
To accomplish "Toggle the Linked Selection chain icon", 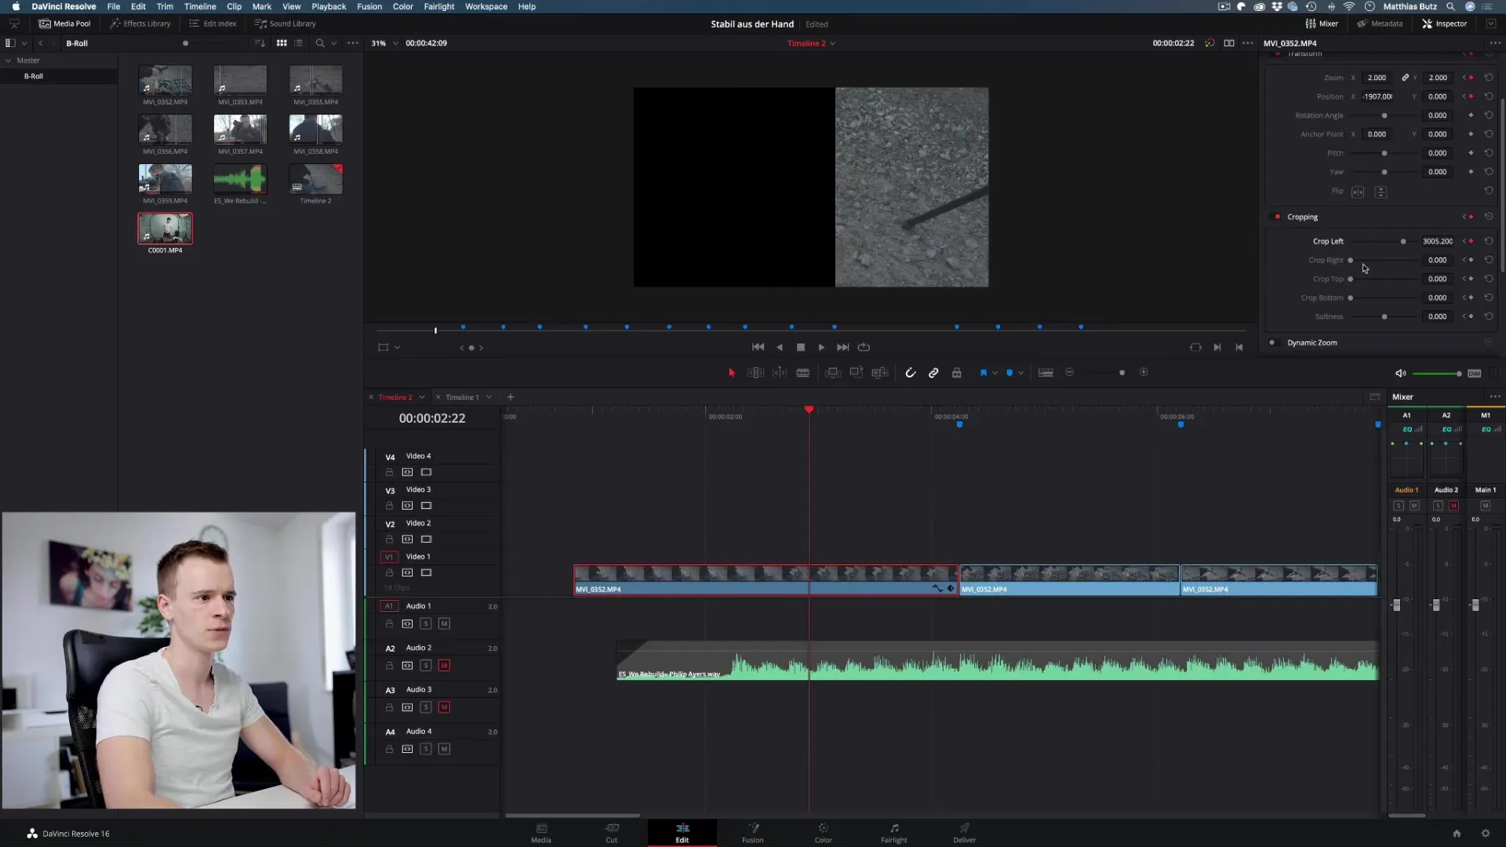I will coord(933,373).
